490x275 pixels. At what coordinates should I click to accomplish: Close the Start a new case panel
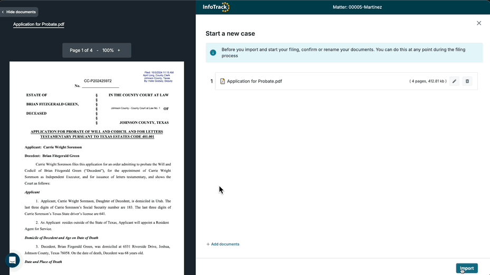tap(479, 23)
